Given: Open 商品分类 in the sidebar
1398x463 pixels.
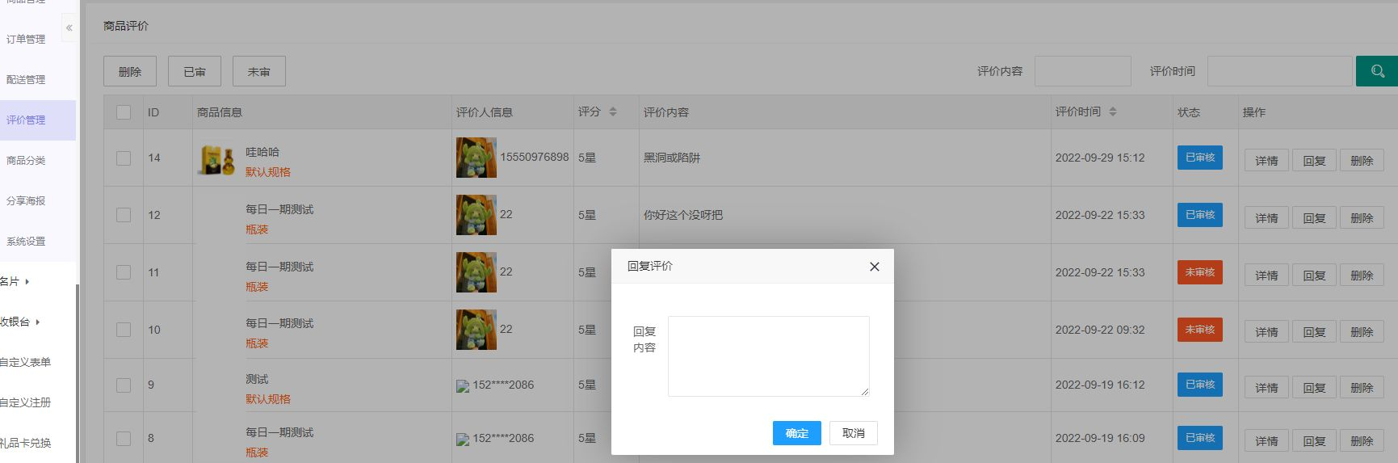Looking at the screenshot, I should tap(26, 160).
